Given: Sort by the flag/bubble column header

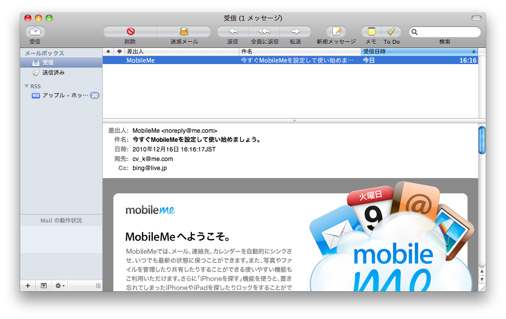Looking at the screenshot, I should coord(119,51).
